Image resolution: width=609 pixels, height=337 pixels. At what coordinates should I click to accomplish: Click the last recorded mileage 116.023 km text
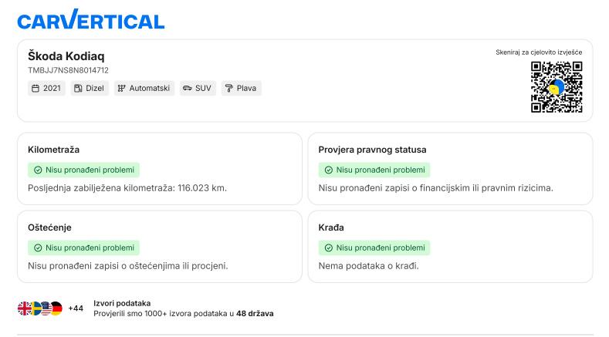[x=127, y=188]
